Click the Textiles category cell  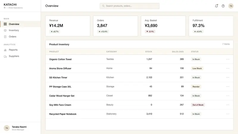(110, 59)
